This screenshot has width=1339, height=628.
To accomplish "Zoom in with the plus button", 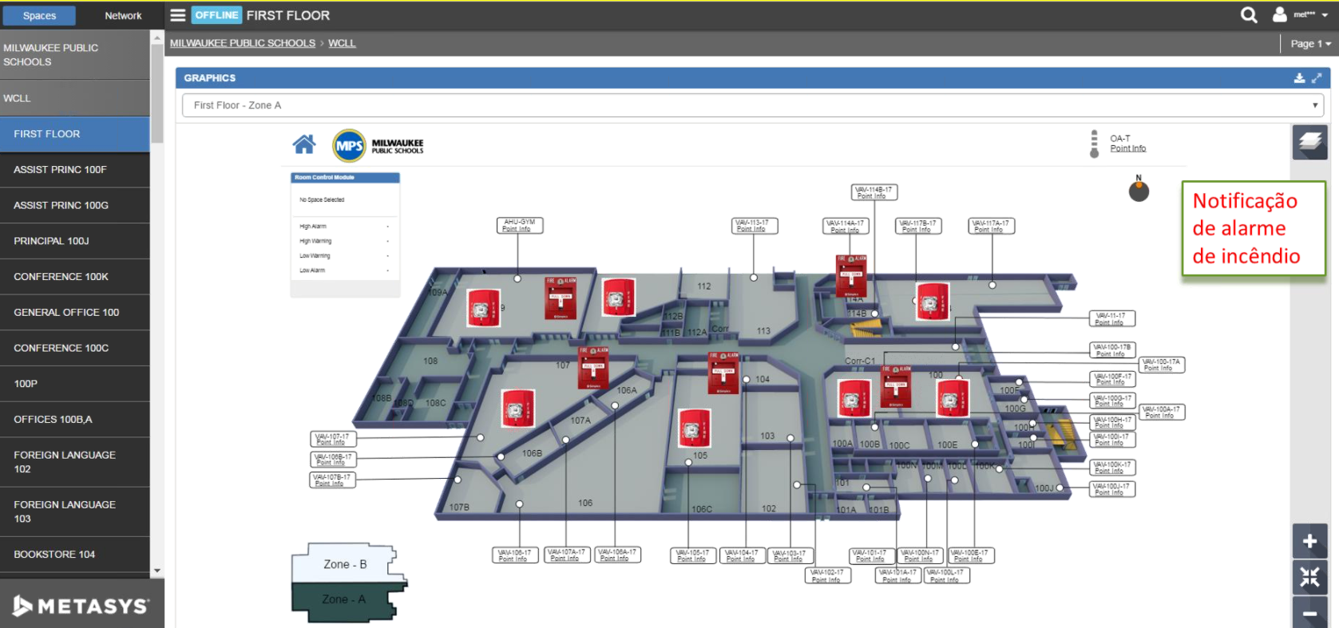I will (1309, 542).
